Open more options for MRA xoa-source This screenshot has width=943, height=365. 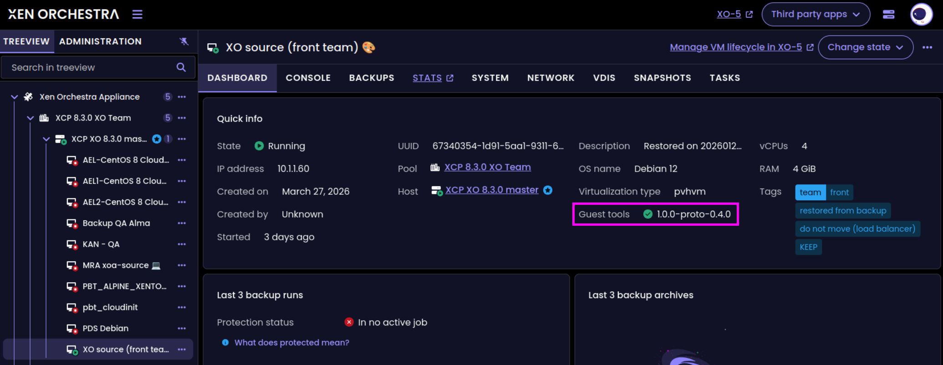(x=182, y=265)
